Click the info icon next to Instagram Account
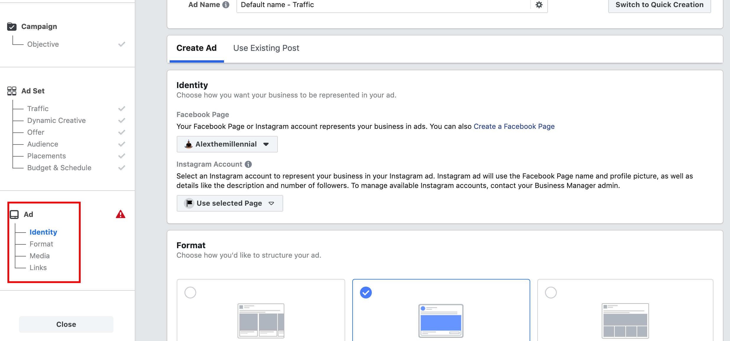 point(248,164)
